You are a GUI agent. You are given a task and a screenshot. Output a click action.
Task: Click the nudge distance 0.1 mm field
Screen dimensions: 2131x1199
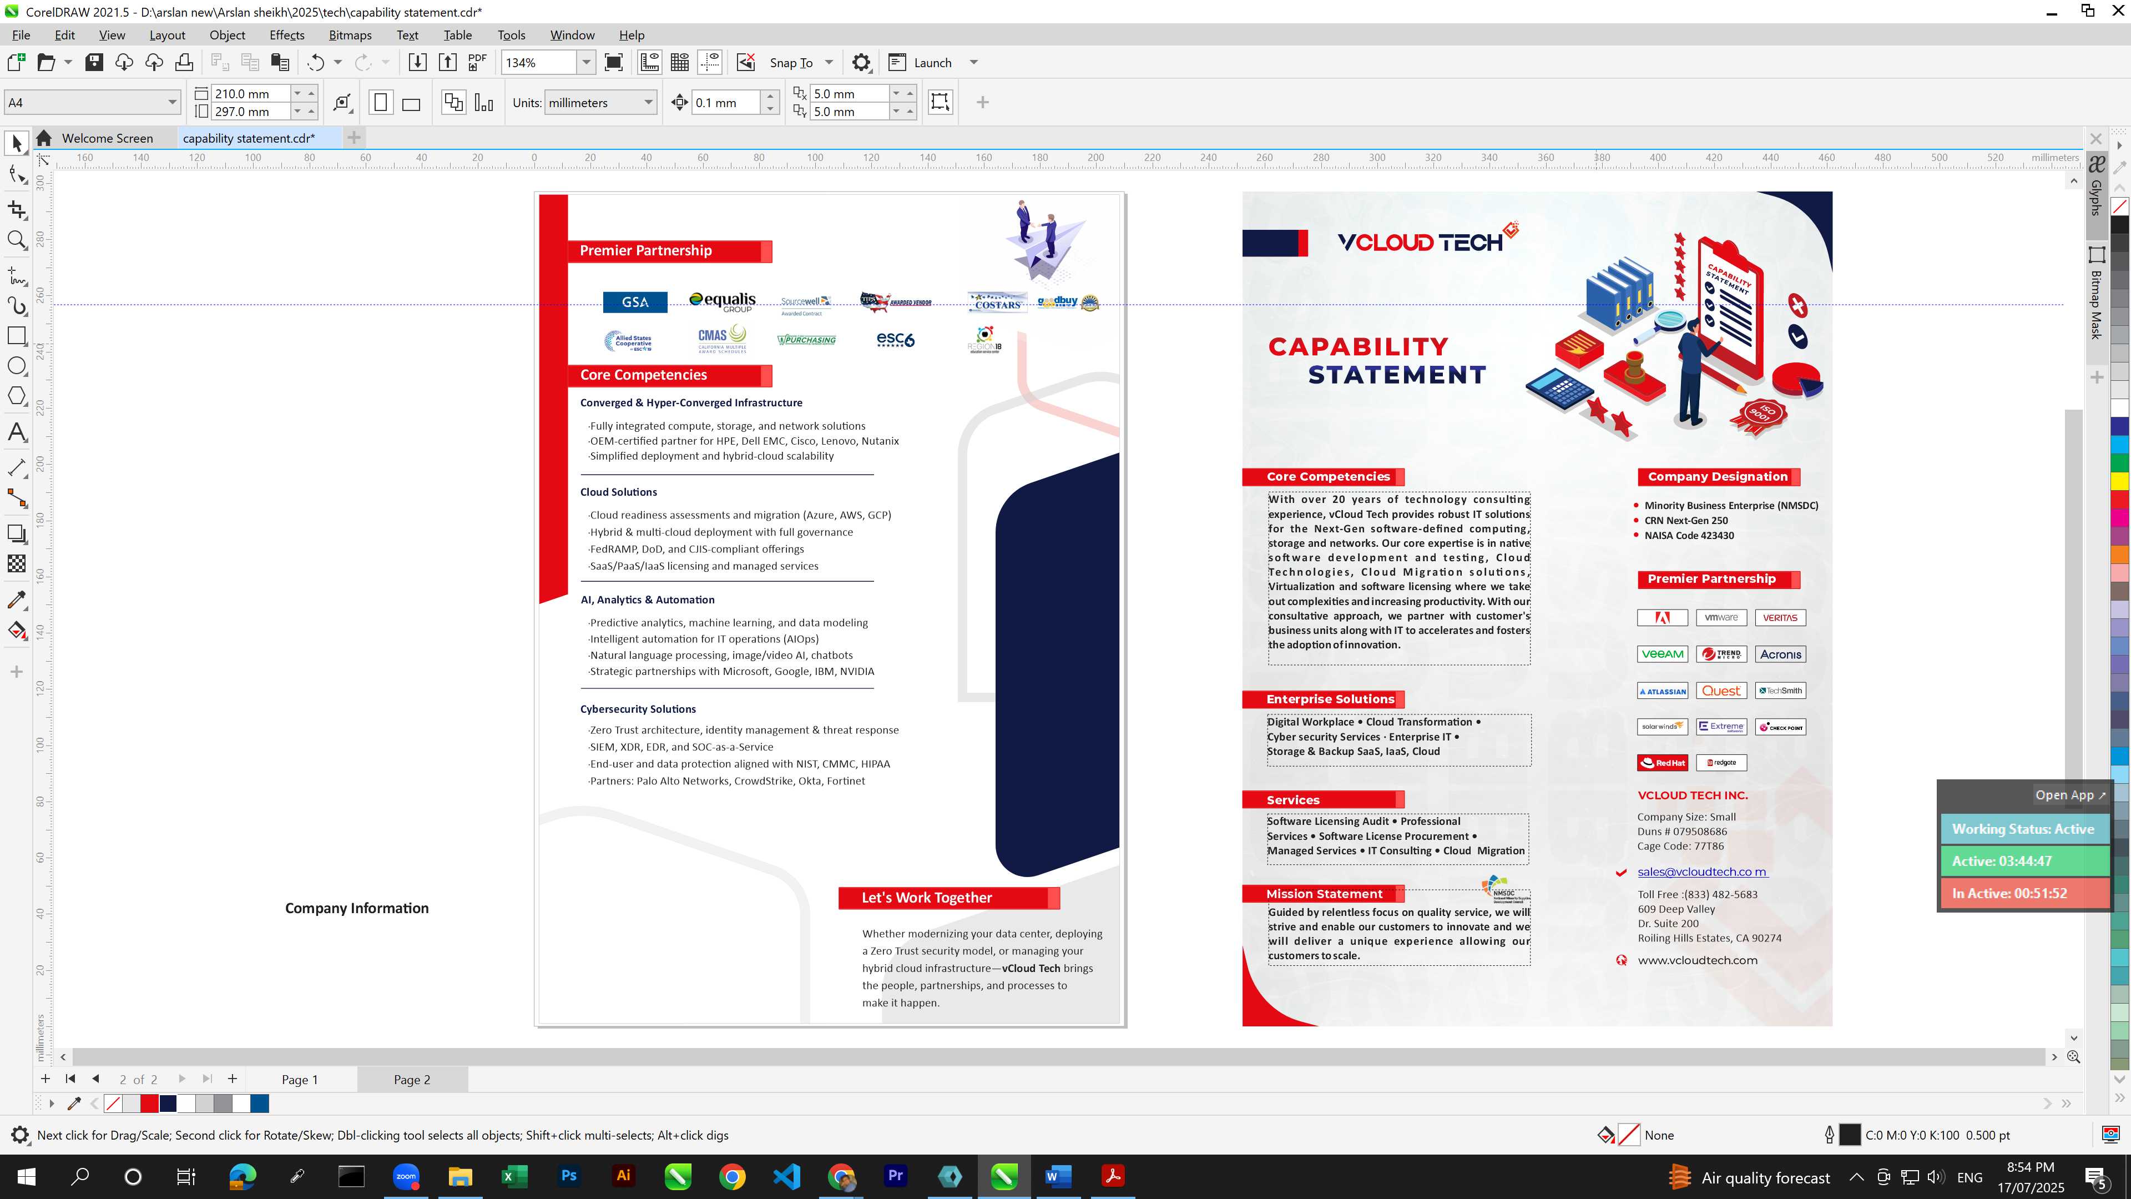click(725, 103)
